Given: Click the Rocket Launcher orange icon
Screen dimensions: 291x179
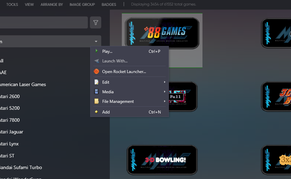Looking at the screenshot, I should [x=96, y=71].
